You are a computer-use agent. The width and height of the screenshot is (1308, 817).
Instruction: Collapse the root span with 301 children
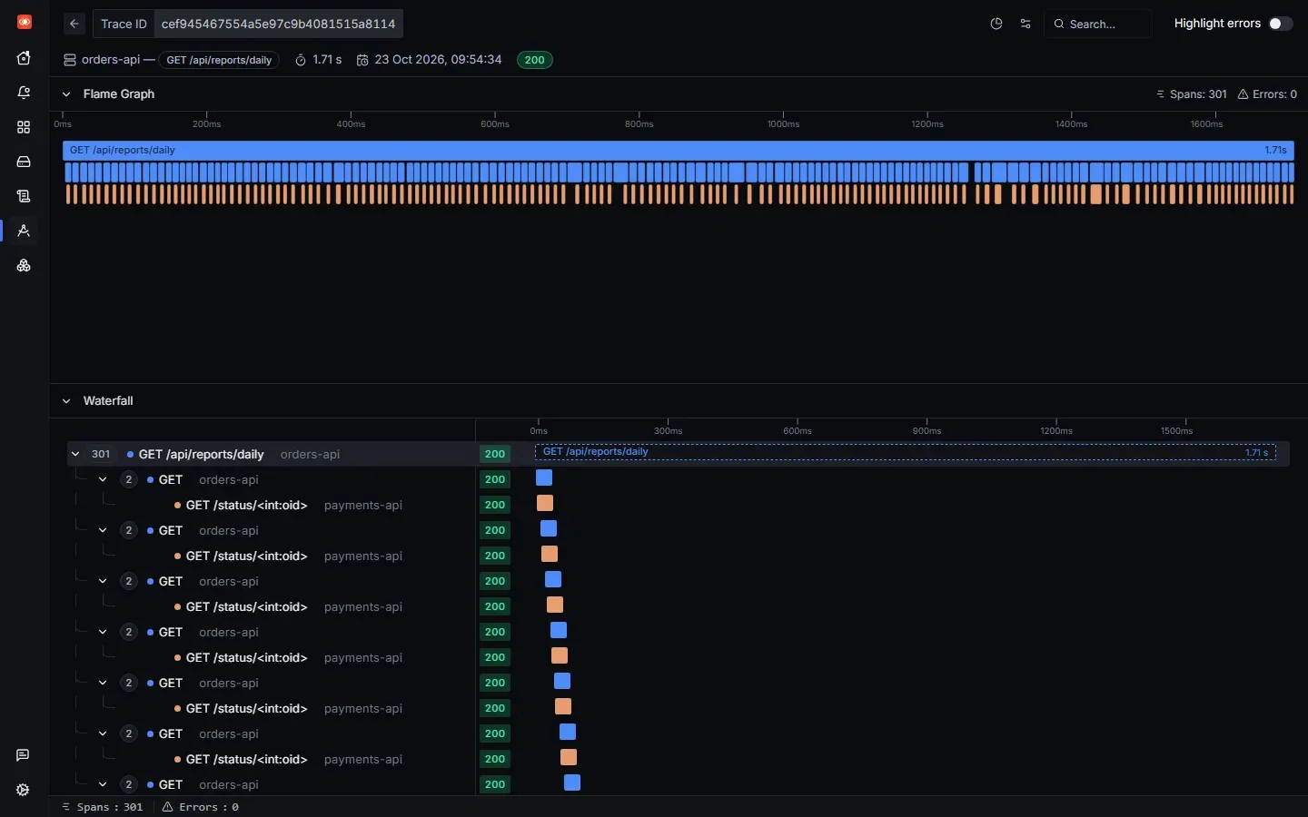[x=75, y=454]
